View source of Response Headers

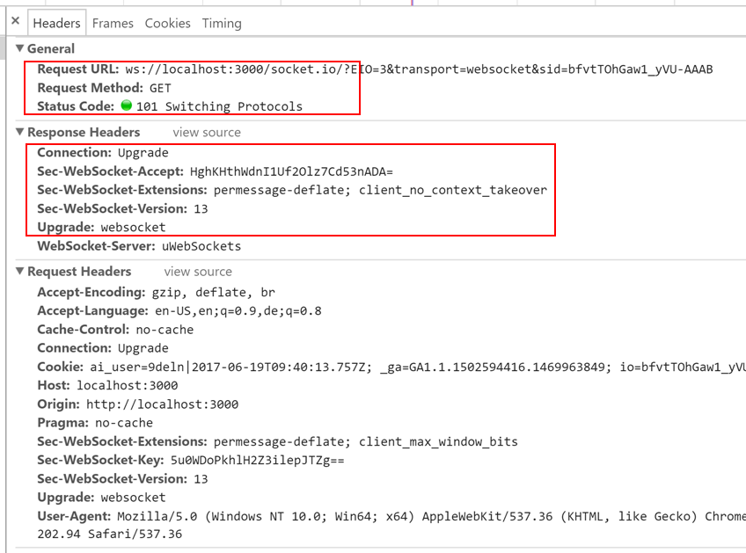coord(207,132)
